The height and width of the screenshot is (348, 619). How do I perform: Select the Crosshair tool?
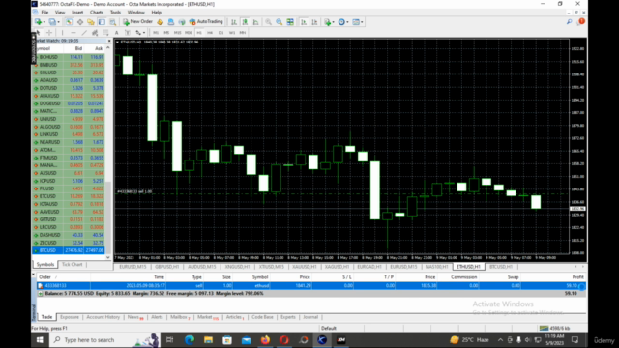(49, 33)
